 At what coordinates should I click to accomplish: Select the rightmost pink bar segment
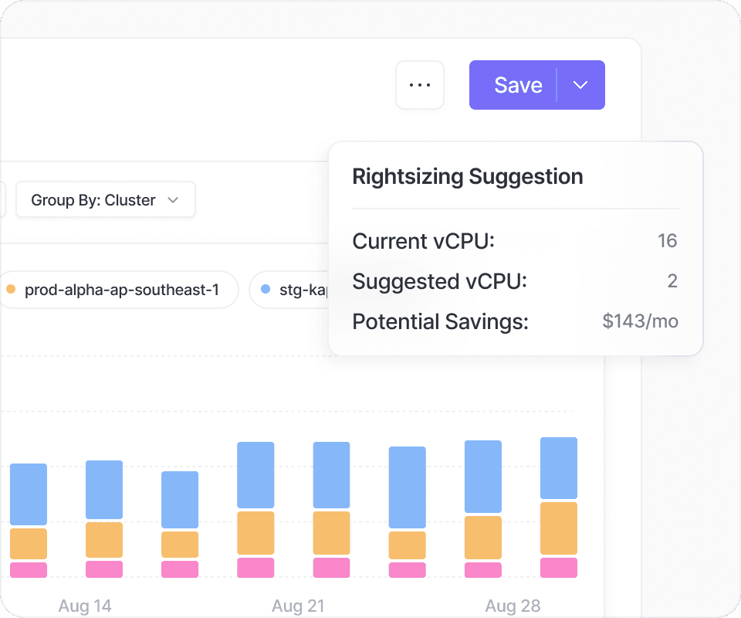pyautogui.click(x=558, y=568)
